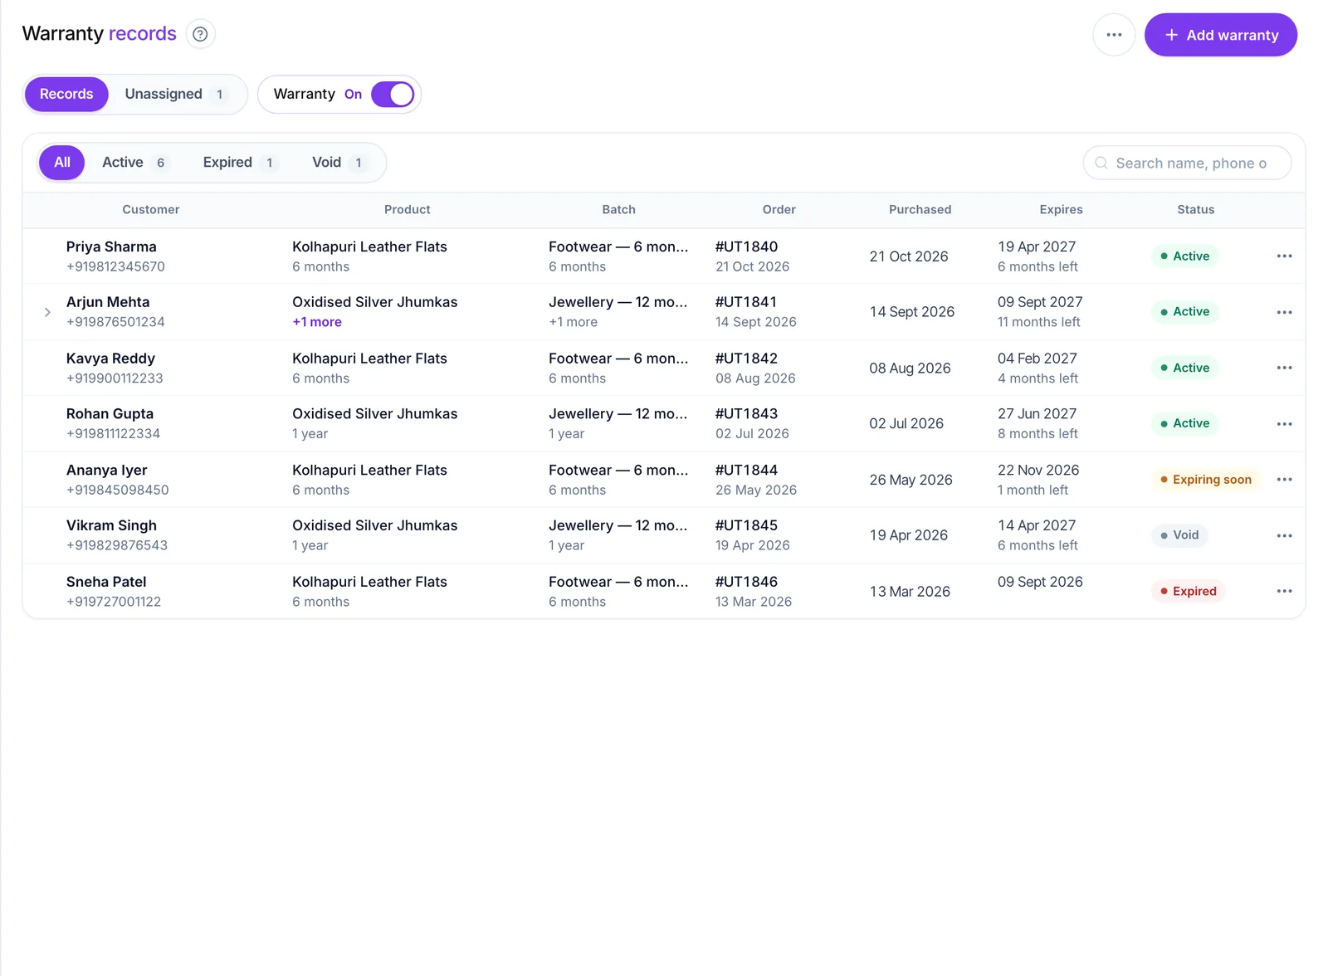Select customer name Kavya Reddy
The width and height of the screenshot is (1328, 976).
tap(110, 359)
